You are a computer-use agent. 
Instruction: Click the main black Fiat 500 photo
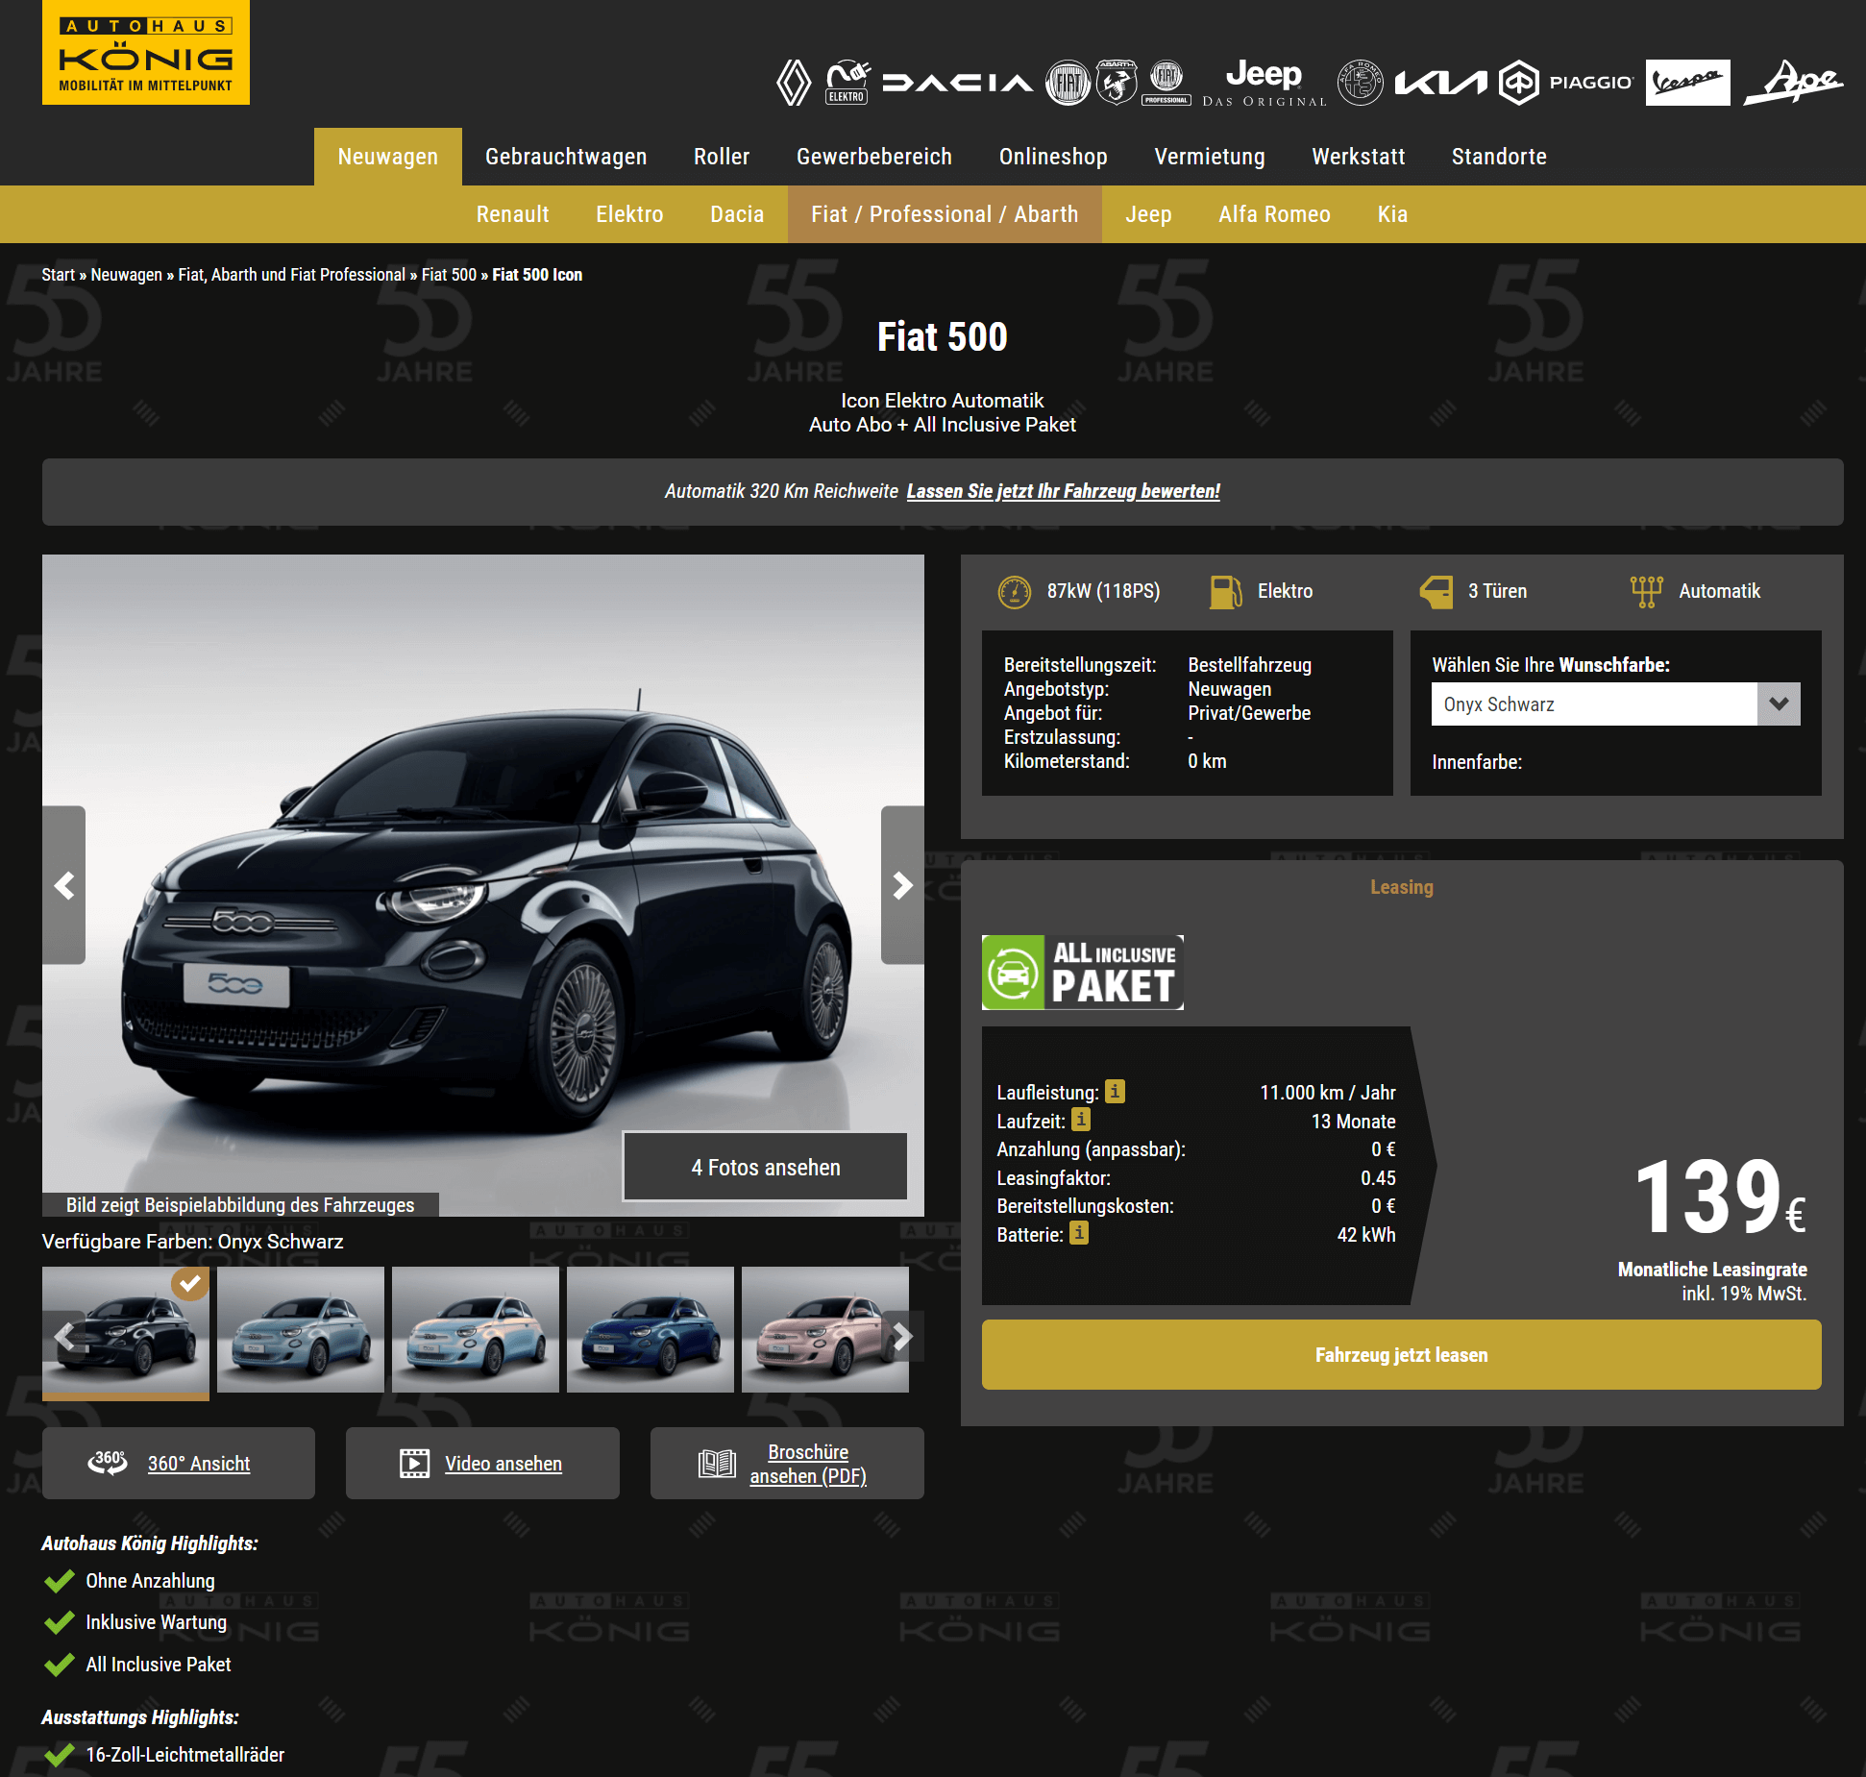(483, 885)
